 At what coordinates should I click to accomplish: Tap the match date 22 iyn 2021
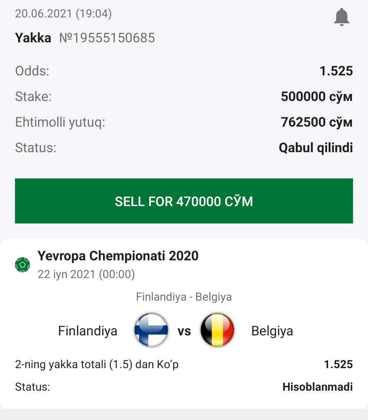pyautogui.click(x=86, y=274)
